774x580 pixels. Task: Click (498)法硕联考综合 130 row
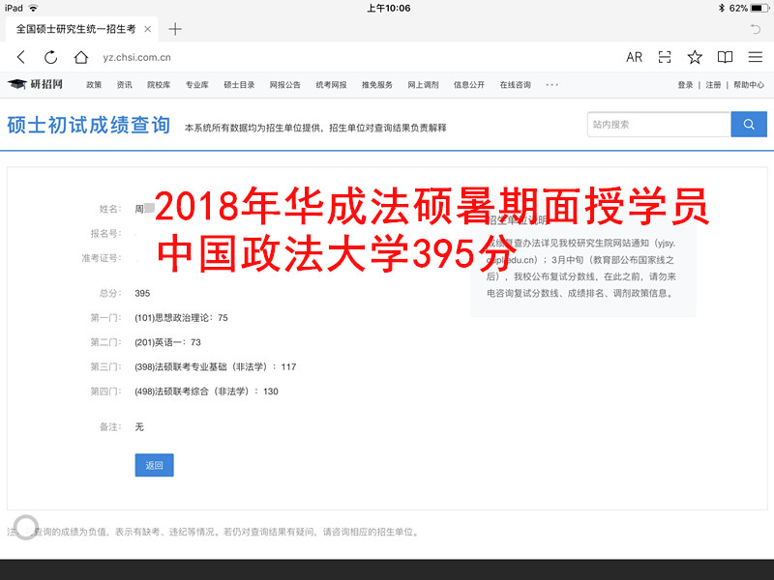click(206, 391)
